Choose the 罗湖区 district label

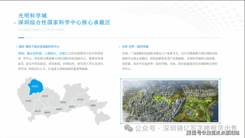(59, 109)
